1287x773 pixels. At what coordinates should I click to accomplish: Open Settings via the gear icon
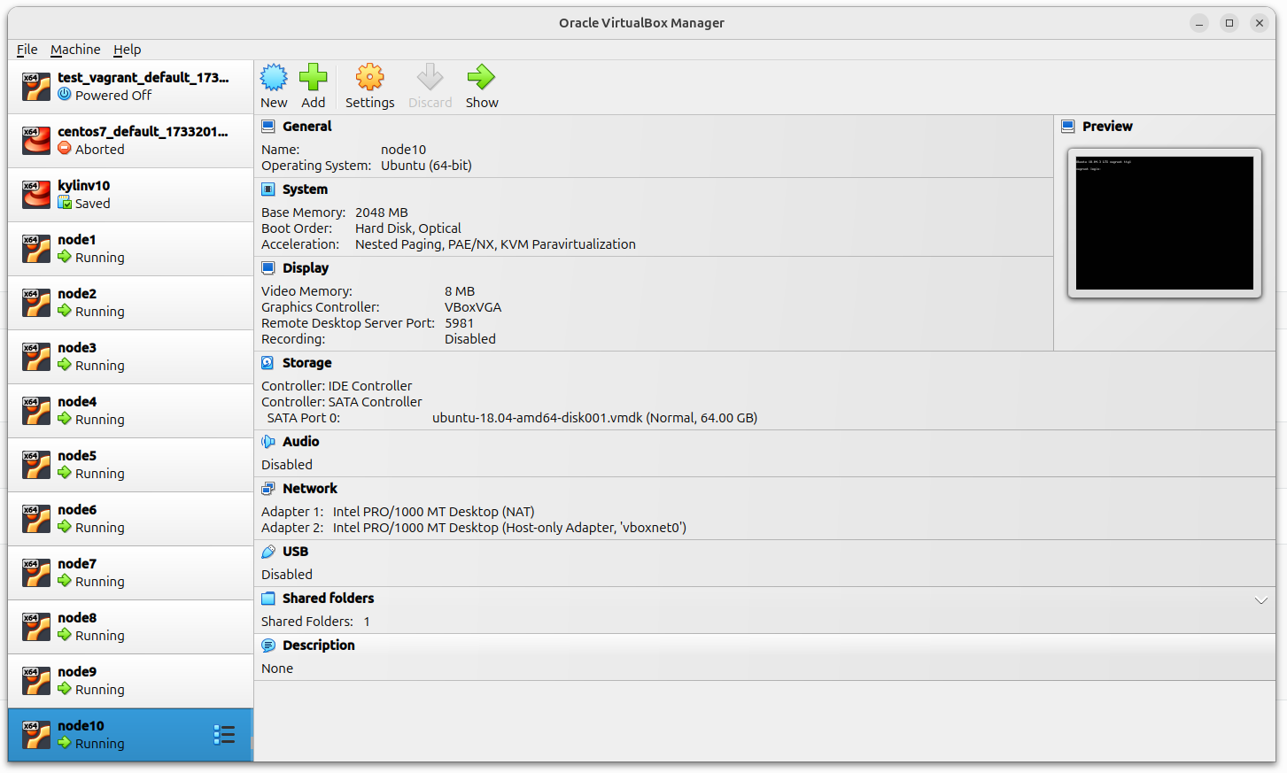click(369, 77)
